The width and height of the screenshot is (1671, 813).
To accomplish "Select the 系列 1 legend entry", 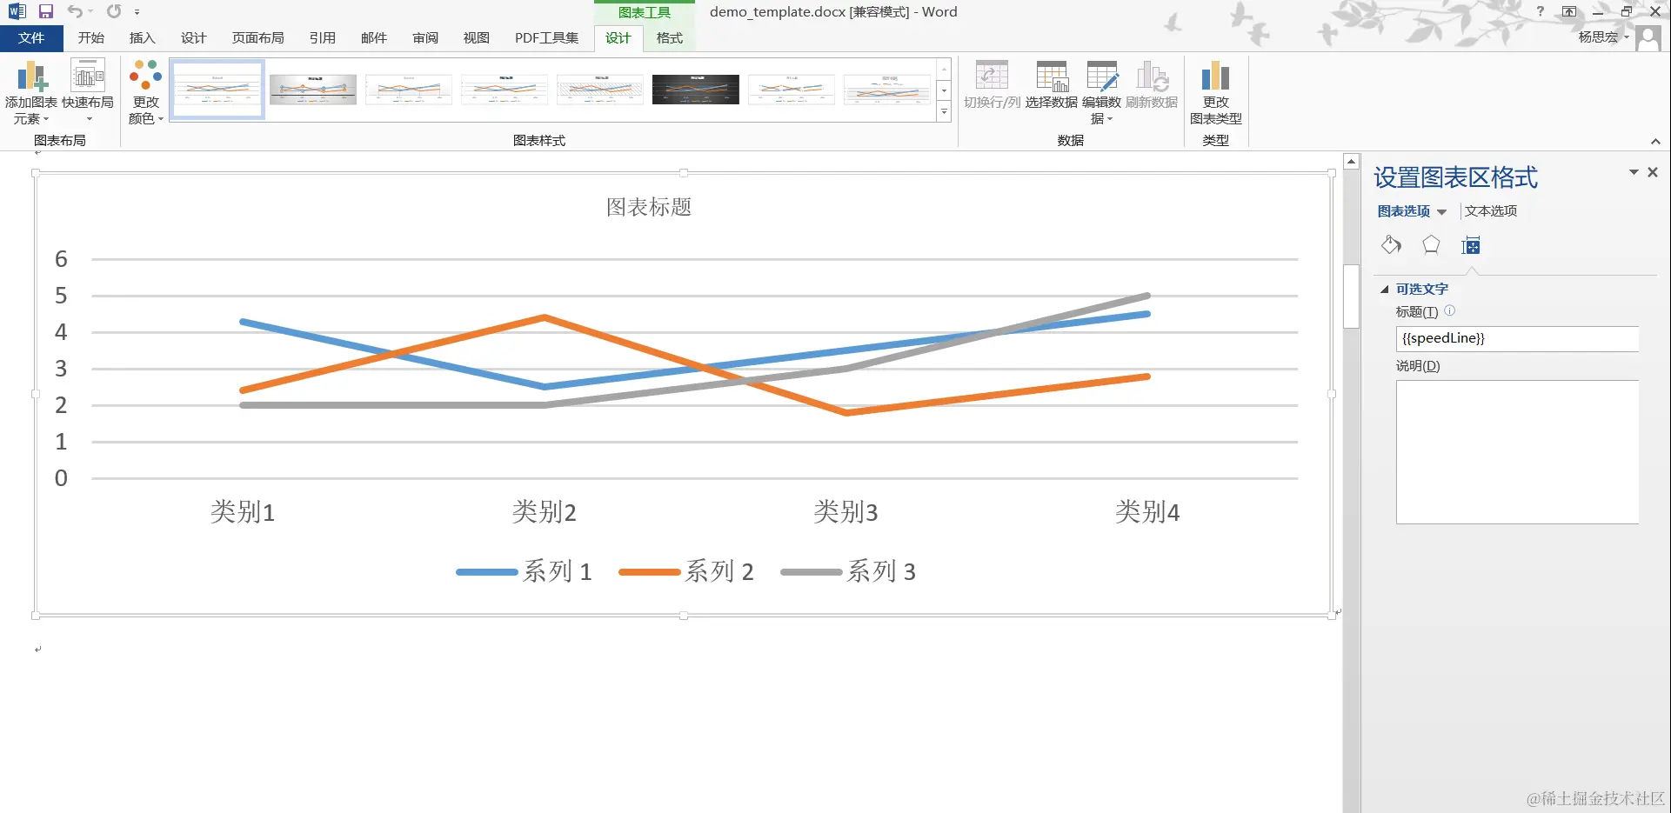I will pos(524,572).
